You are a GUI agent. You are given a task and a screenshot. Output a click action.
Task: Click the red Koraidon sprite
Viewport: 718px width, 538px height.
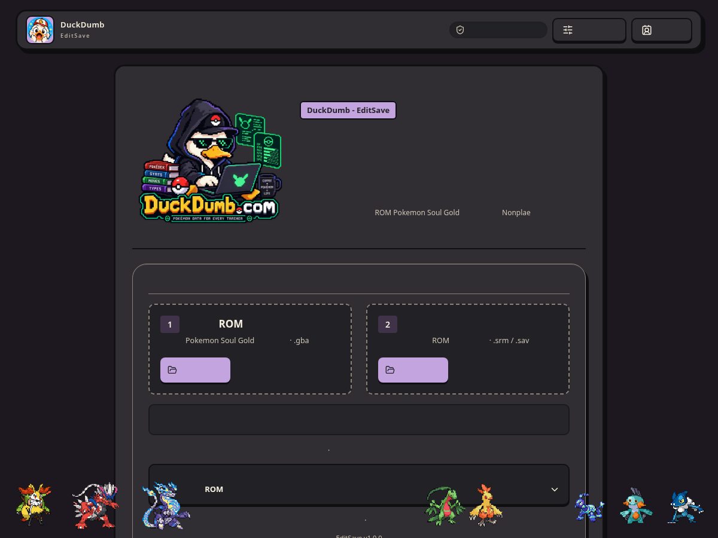(x=95, y=506)
